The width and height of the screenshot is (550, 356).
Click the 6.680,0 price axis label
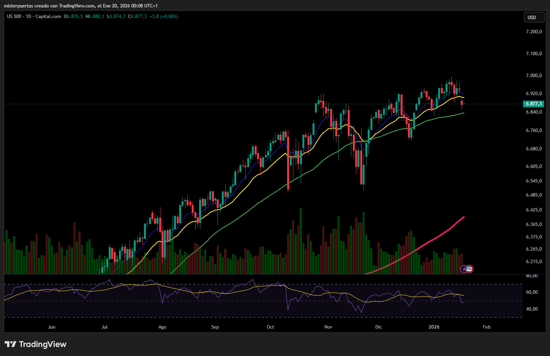tap(534, 149)
